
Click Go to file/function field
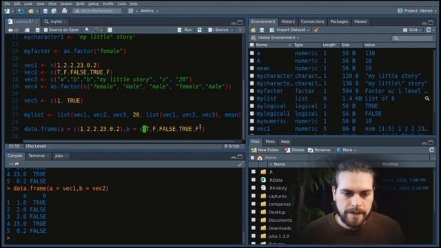[x=97, y=11]
